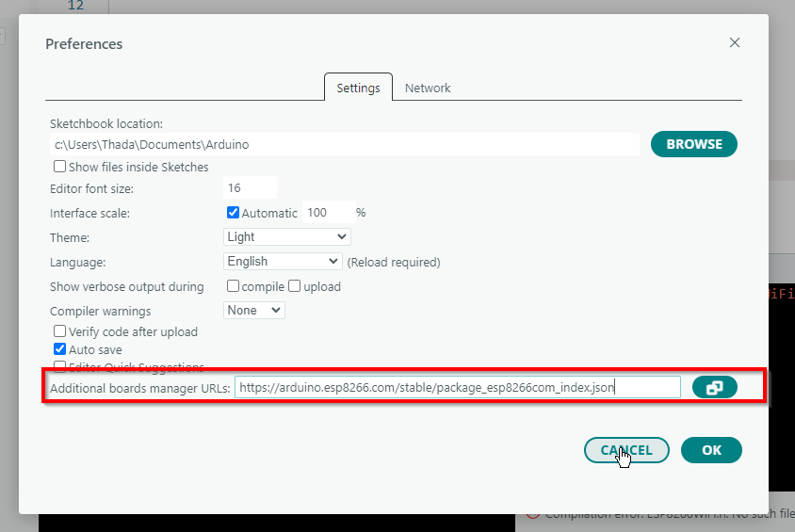The width and height of the screenshot is (795, 532).
Task: Open Compiler warnings dropdown set to None
Action: pos(254,310)
